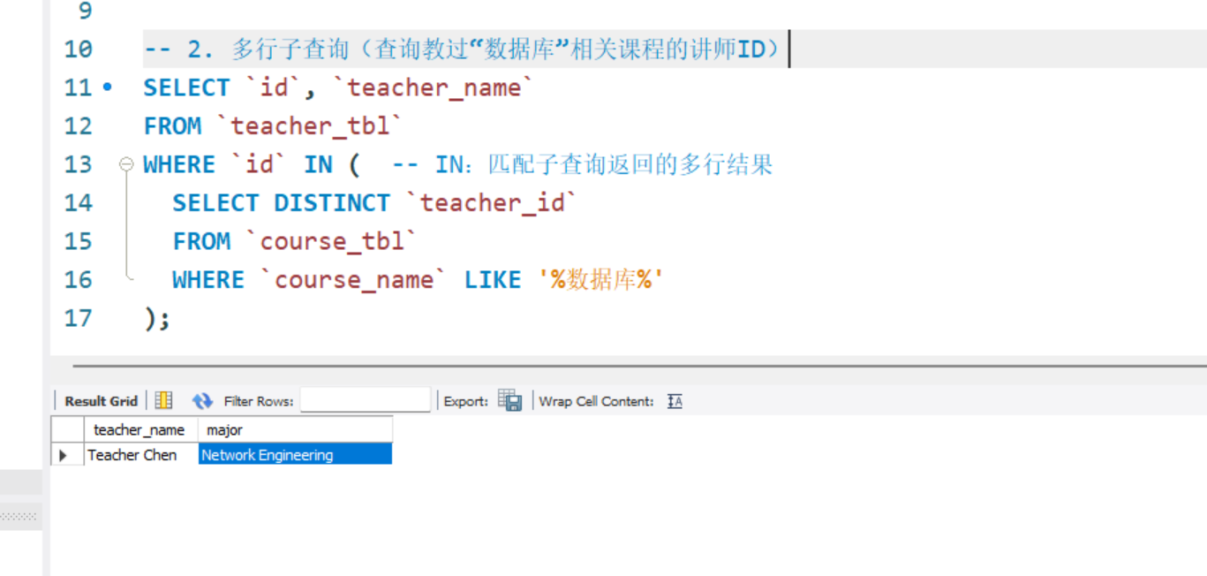Click the Export label in results toolbar
The image size is (1207, 576).
coord(465,401)
